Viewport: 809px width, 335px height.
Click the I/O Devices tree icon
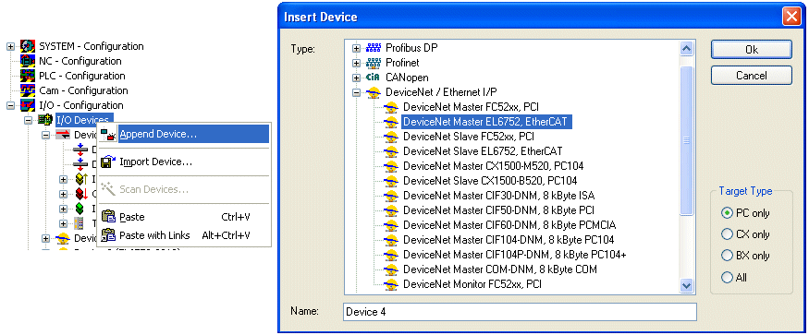[45, 120]
